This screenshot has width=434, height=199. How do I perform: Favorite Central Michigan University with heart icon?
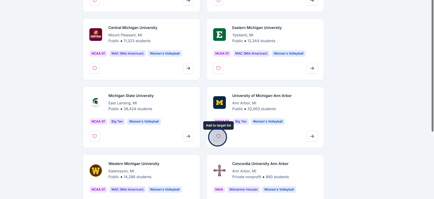(95, 68)
